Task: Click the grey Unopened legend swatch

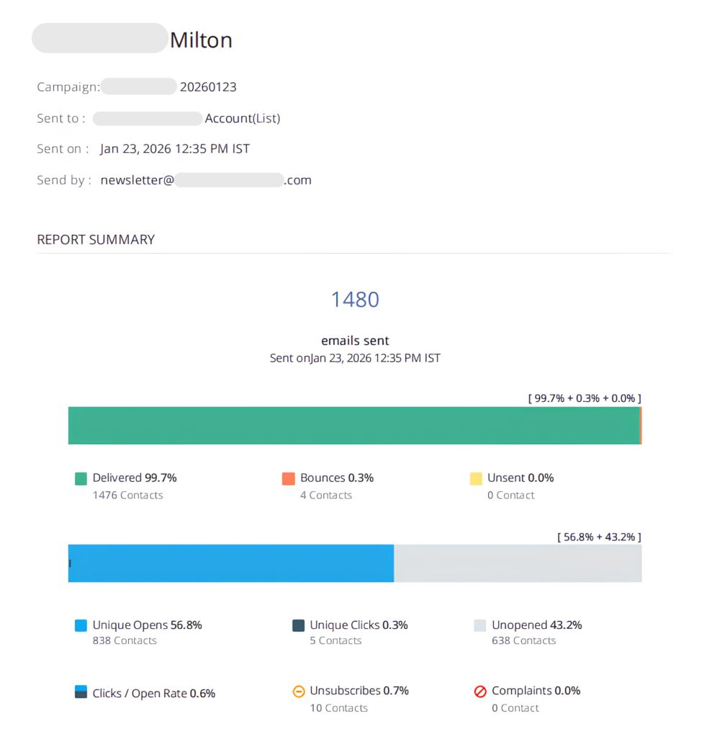Action: [x=480, y=625]
